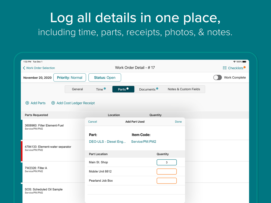This screenshot has height=203, width=271.
Task: Edit Pearland Job Box quantity field
Action: tap(167, 181)
